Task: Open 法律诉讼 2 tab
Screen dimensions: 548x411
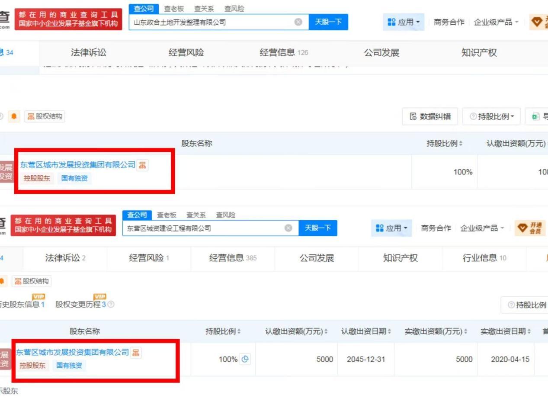Action: pos(65,258)
